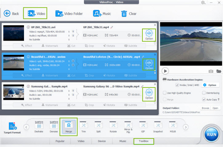Play the preview video

[x=165, y=71]
